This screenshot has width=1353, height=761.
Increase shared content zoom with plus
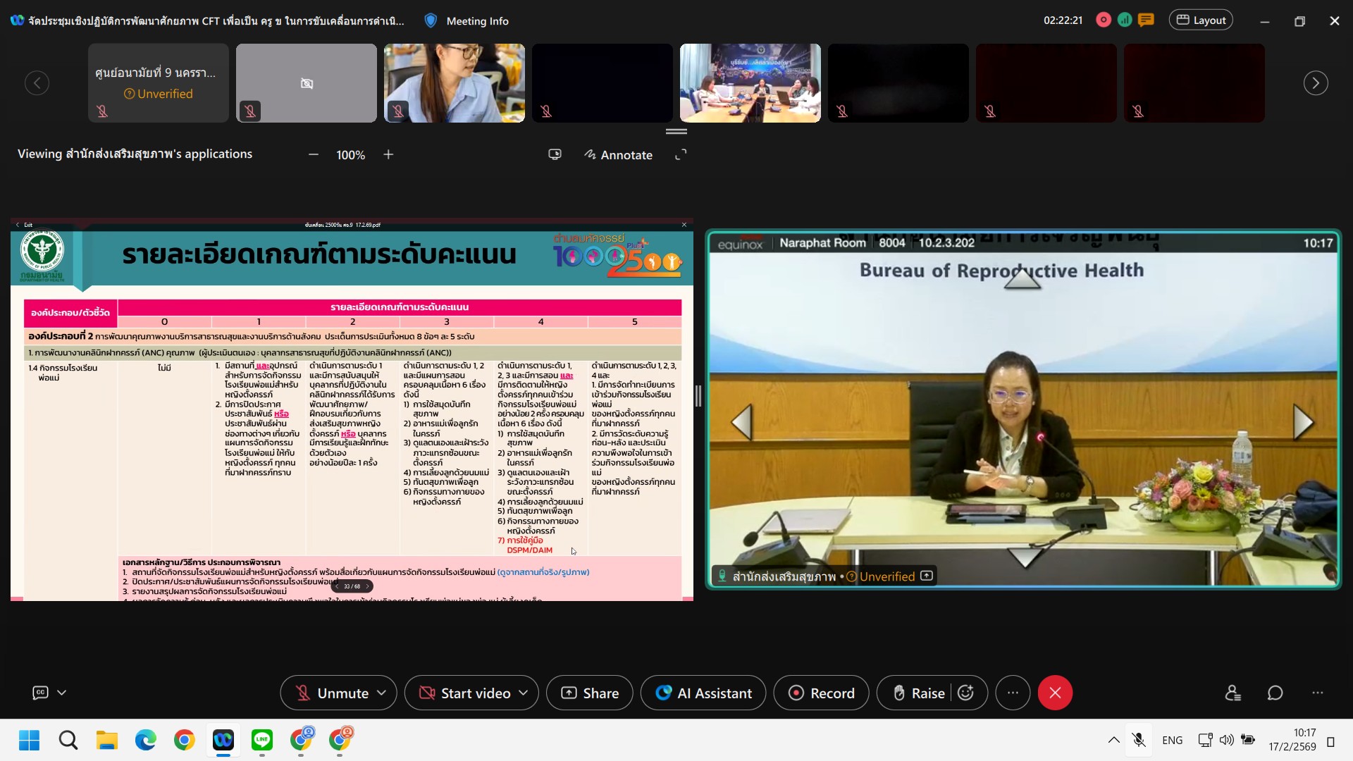pyautogui.click(x=388, y=155)
